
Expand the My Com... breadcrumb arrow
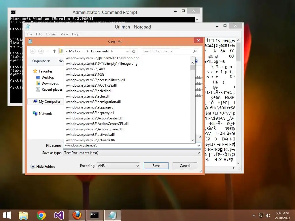point(88,51)
